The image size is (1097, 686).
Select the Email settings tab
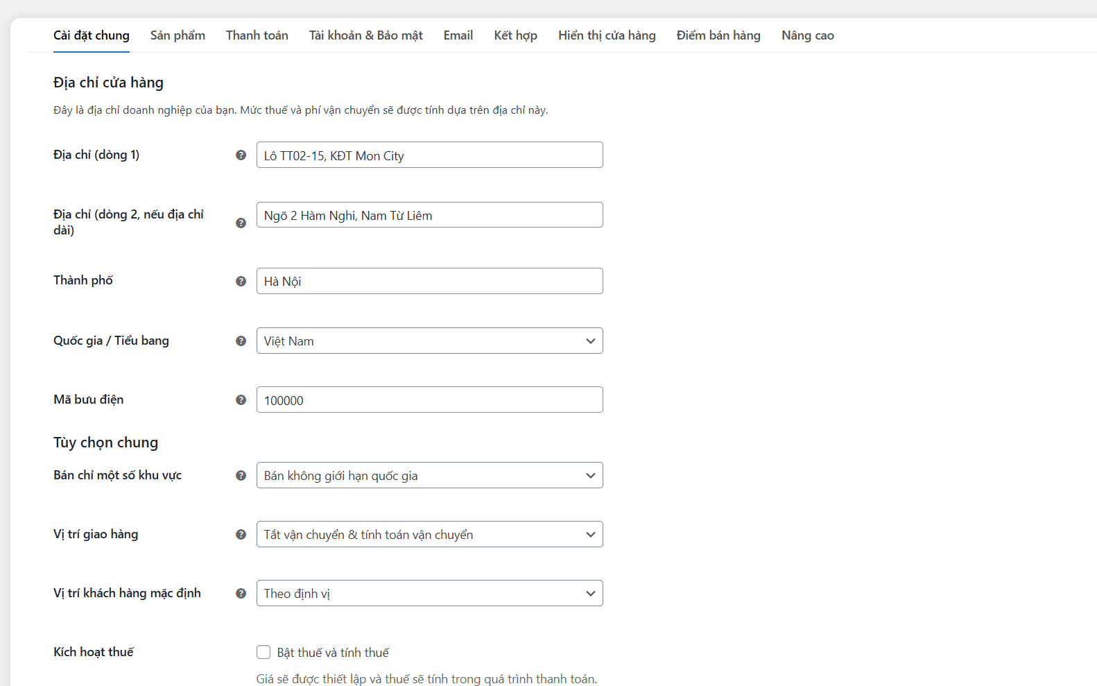click(458, 35)
